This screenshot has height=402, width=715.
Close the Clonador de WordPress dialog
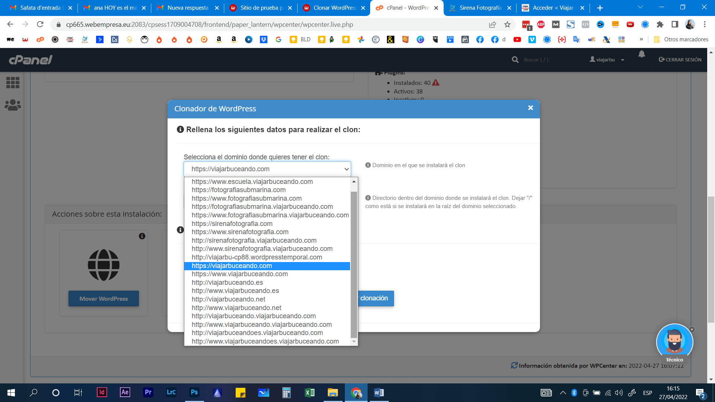[530, 108]
